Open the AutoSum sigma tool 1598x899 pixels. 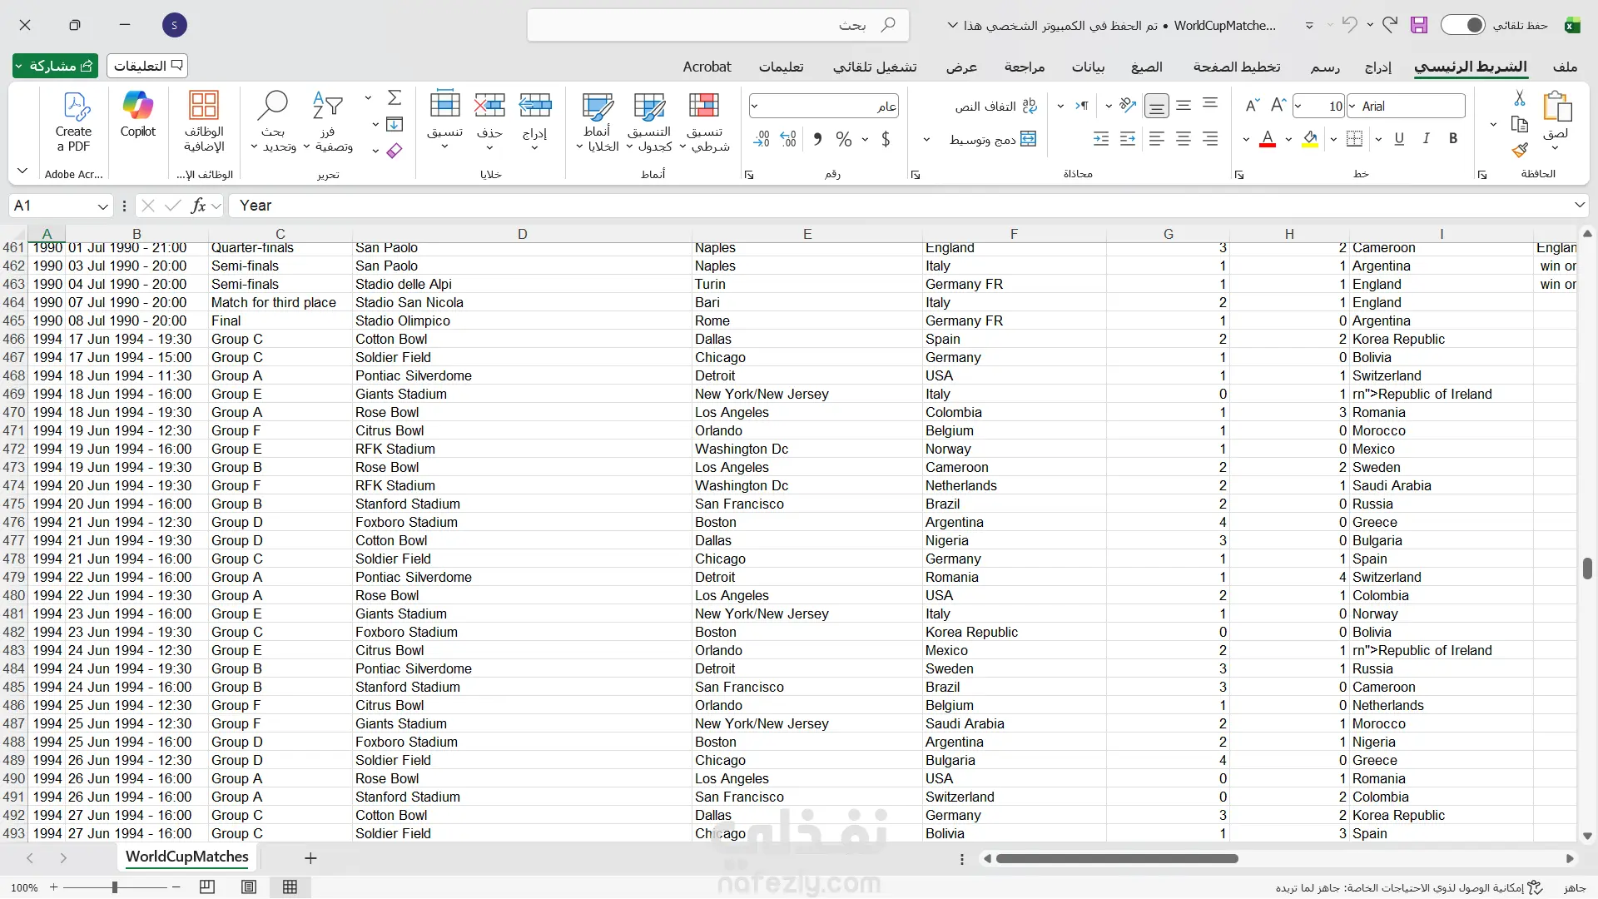(x=395, y=98)
